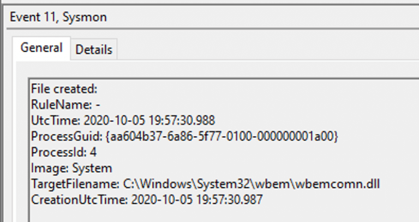
Task: Place cursor on the RuleName line
Action: tap(65, 105)
